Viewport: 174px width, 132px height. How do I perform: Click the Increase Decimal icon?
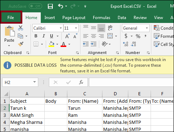pyautogui.click(x=125, y=44)
